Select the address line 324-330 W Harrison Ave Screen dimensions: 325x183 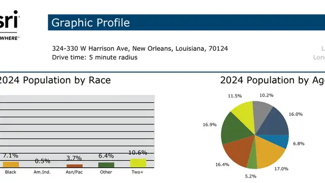(140, 49)
